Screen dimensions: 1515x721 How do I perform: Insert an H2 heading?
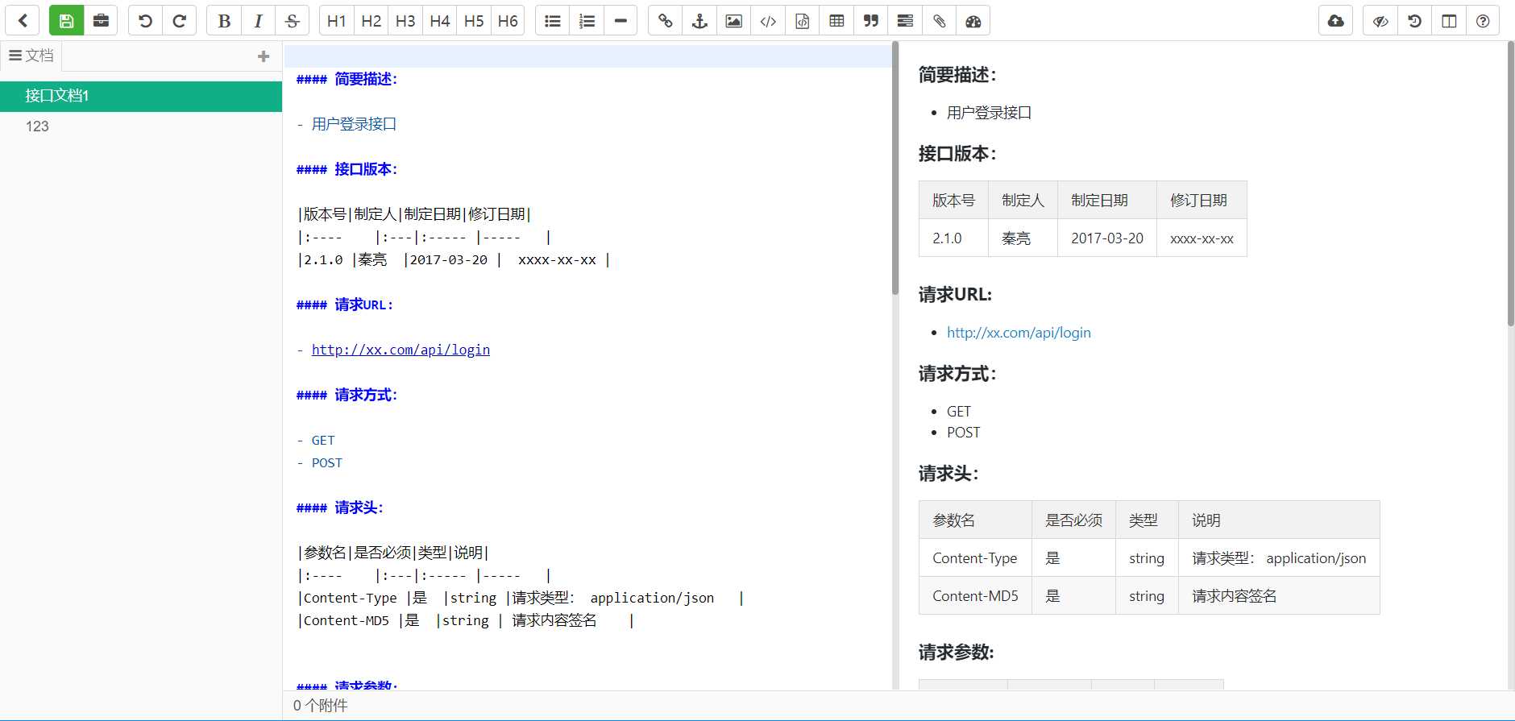point(371,21)
